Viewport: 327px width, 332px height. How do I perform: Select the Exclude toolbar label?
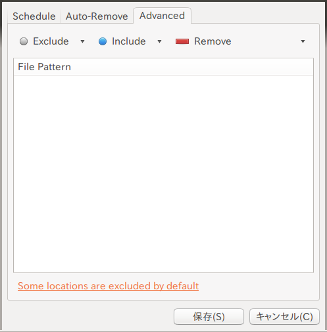pos(51,41)
